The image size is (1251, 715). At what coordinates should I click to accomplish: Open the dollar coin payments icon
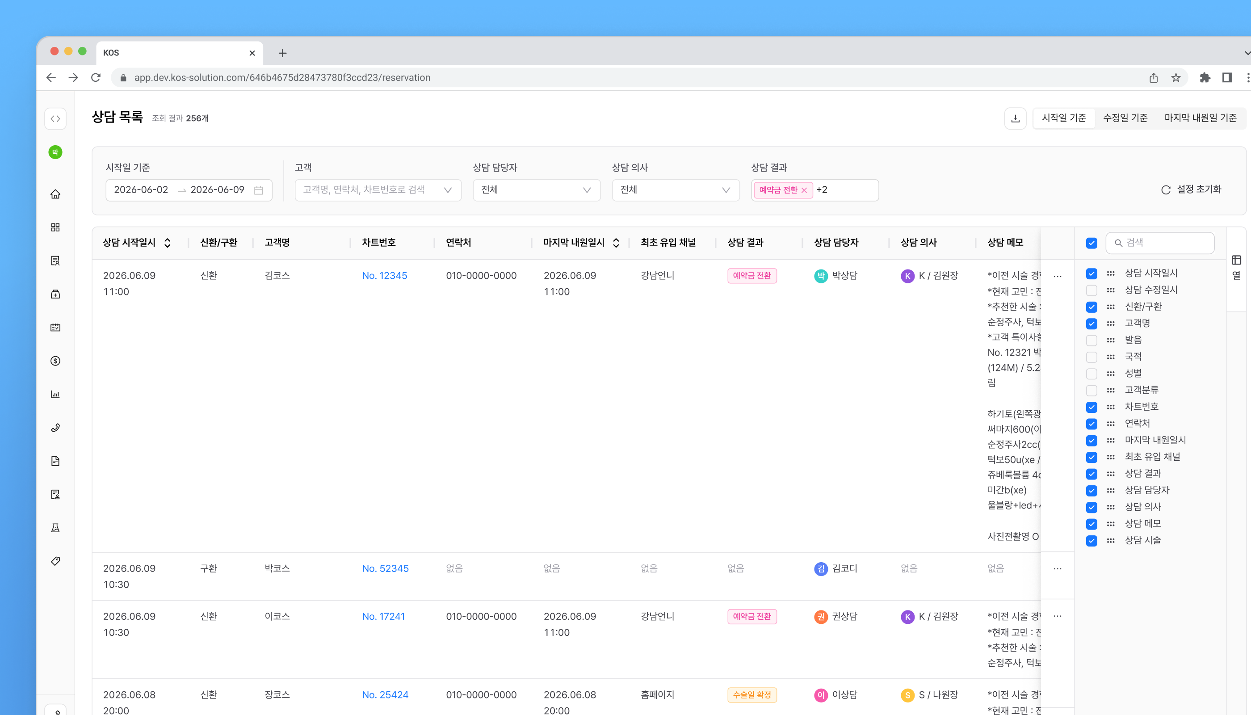coord(55,361)
